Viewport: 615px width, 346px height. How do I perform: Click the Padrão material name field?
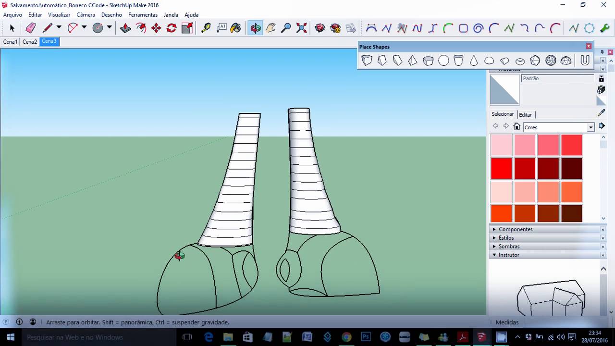coord(558,78)
